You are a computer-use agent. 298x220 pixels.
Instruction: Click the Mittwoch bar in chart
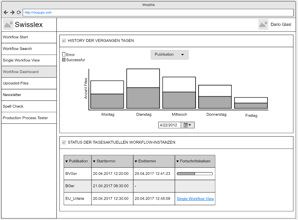click(x=179, y=93)
